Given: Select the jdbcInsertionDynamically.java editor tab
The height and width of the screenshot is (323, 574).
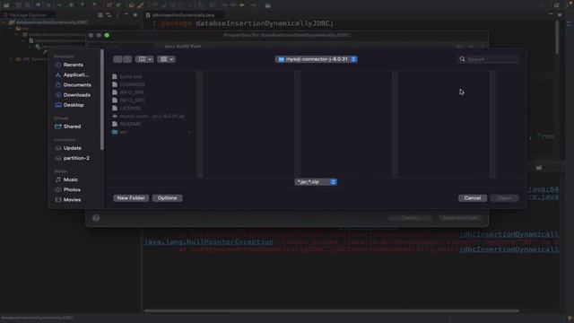Looking at the screenshot, I should coord(183,15).
